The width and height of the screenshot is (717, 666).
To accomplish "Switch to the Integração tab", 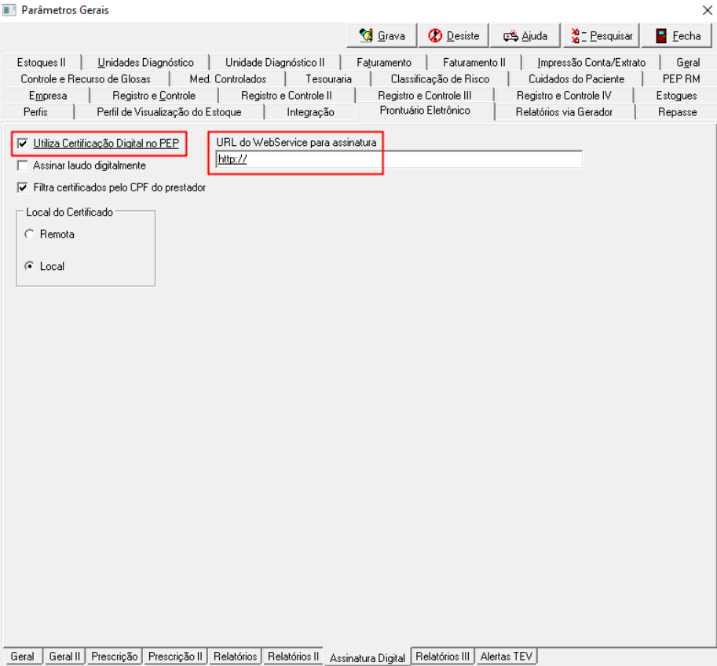I will 310,112.
